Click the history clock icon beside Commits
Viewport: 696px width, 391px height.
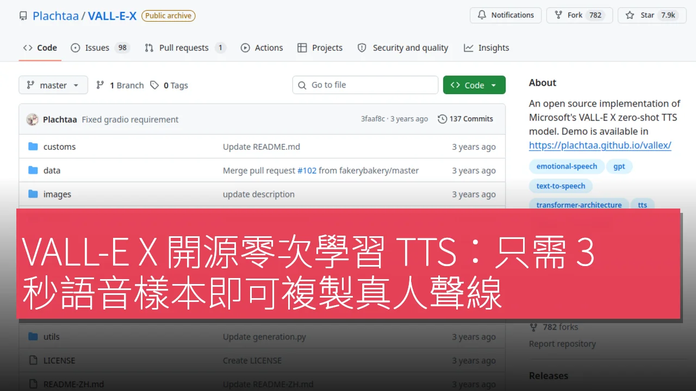(x=442, y=119)
